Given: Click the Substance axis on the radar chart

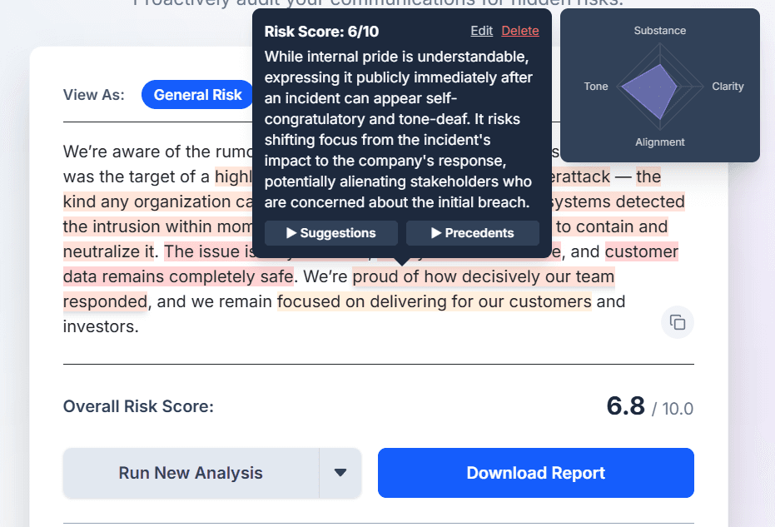Looking at the screenshot, I should click(659, 30).
